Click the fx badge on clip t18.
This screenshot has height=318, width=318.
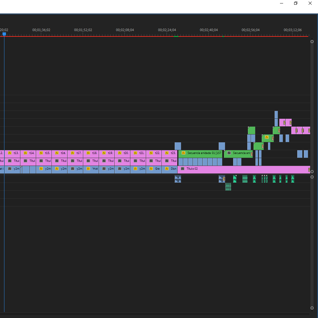pos(88,153)
